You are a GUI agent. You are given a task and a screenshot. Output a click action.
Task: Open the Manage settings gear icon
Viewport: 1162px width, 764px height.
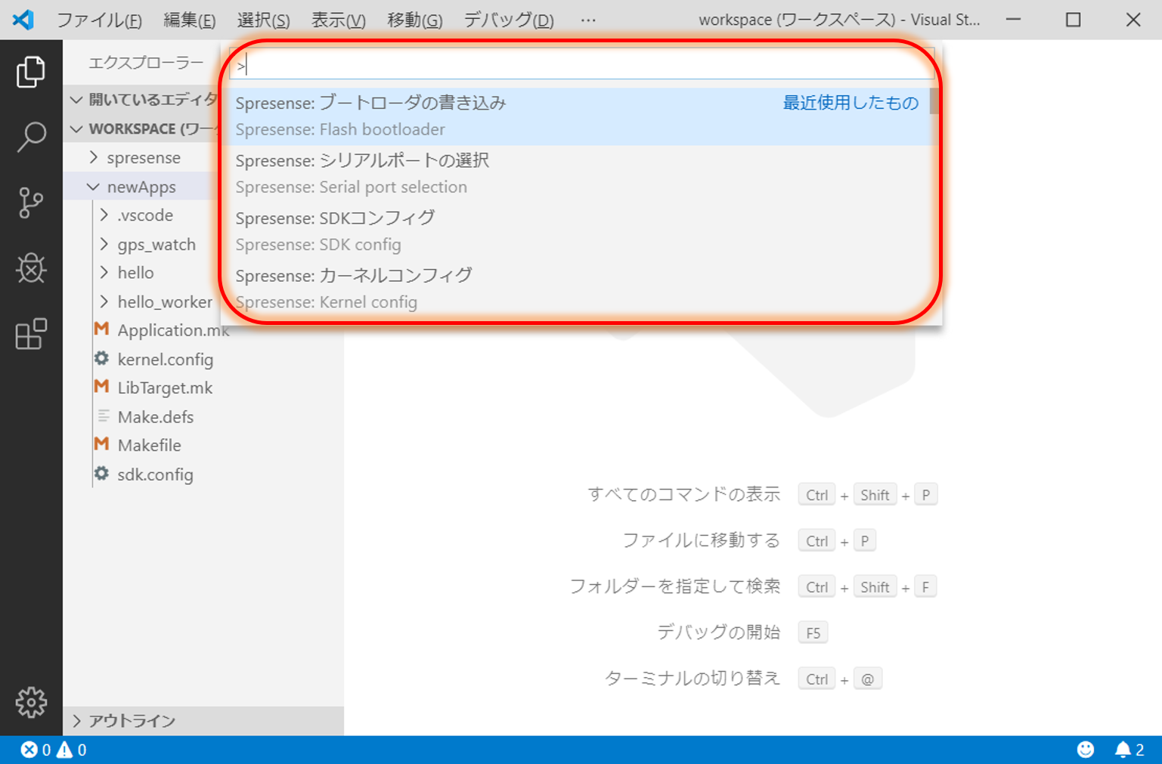31,701
